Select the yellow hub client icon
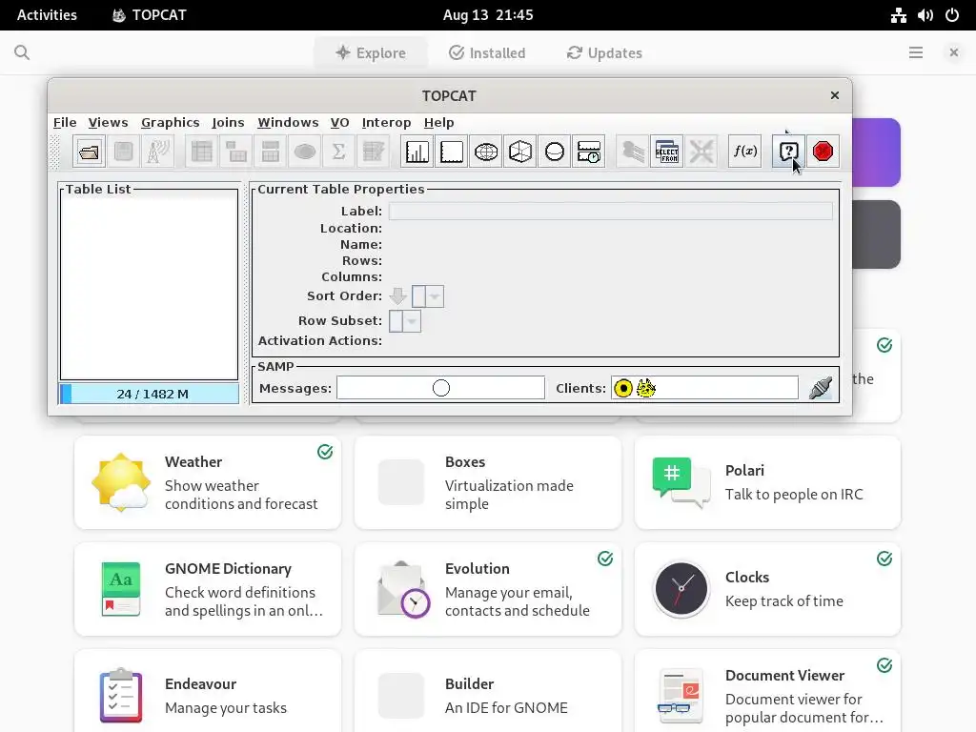 [623, 389]
